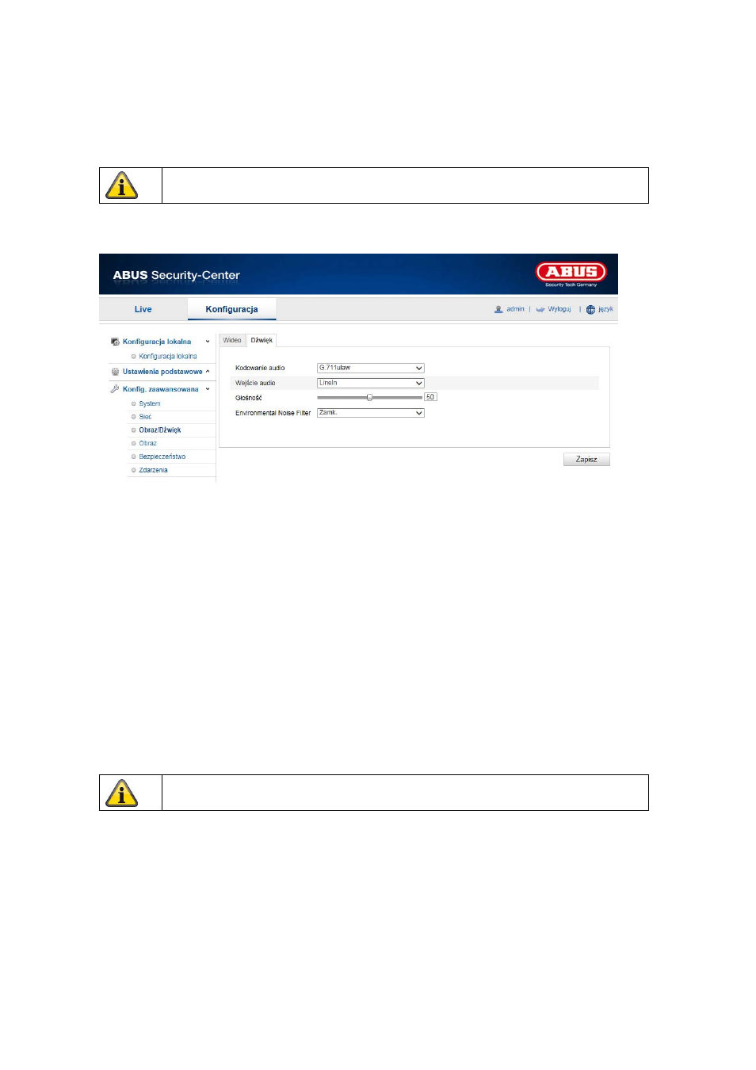This screenshot has width=756, height=1070.
Task: Open Konfiguracja lokalna sub-item
Action: pyautogui.click(x=168, y=357)
